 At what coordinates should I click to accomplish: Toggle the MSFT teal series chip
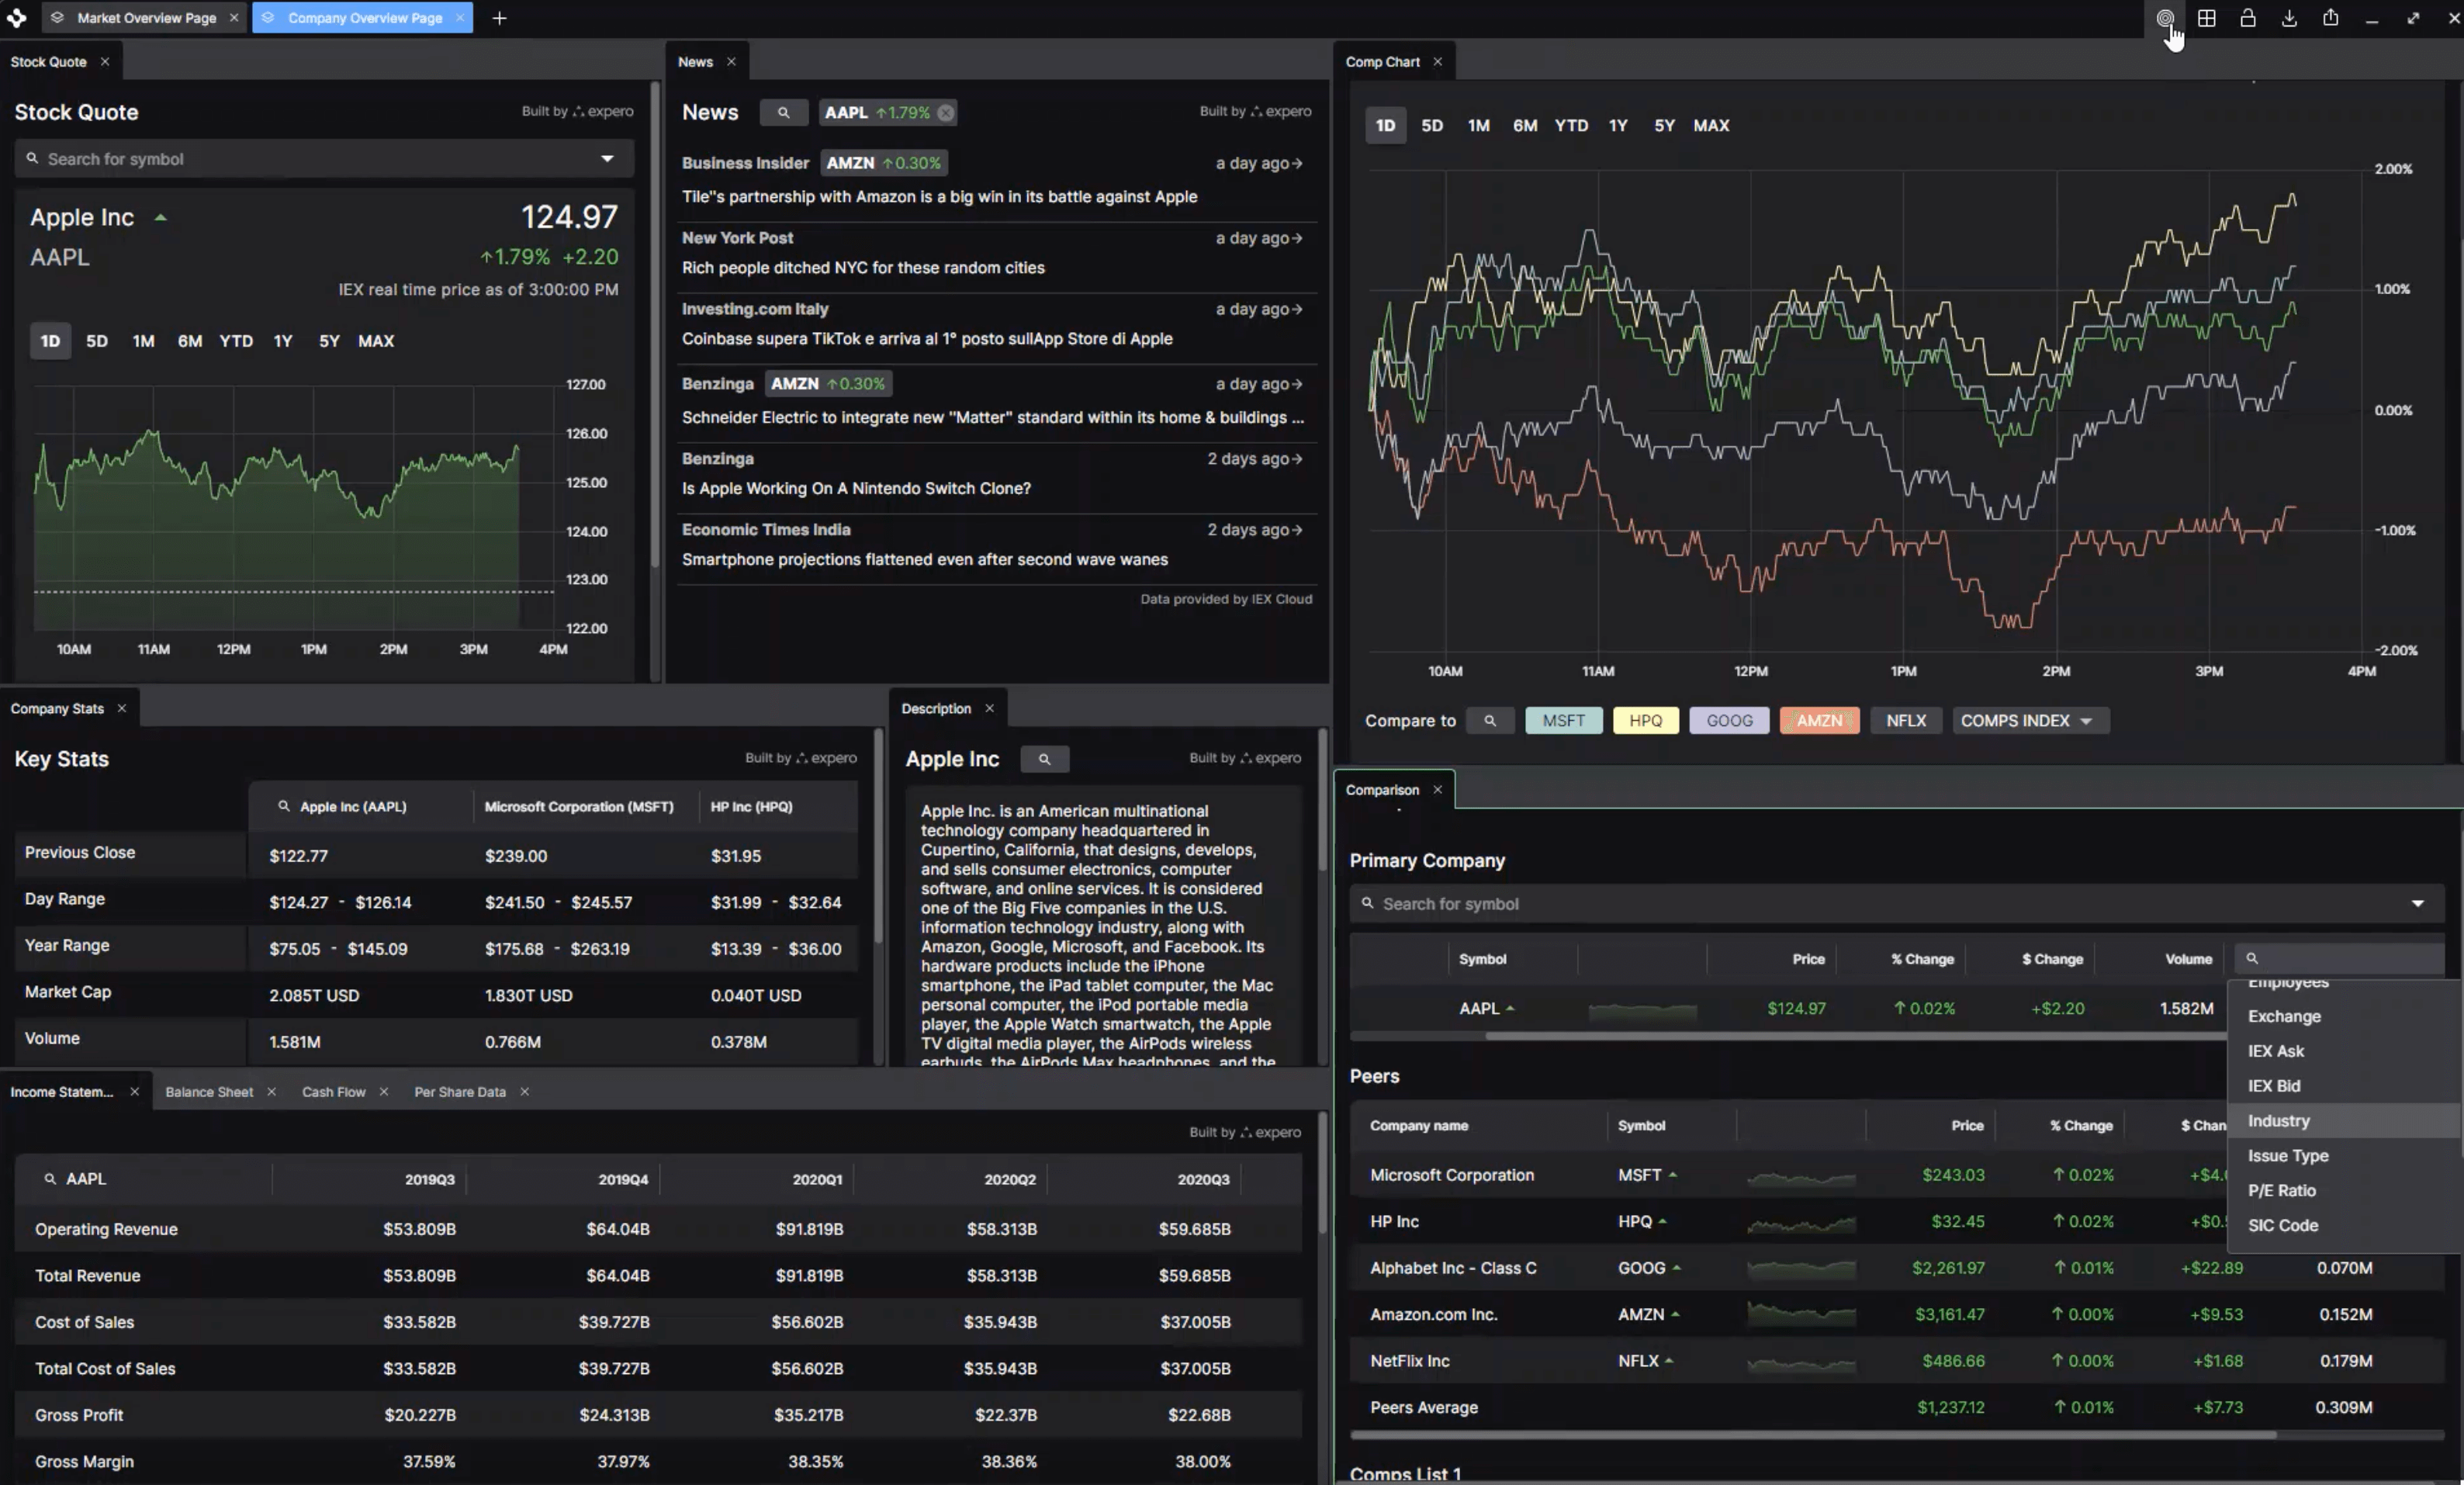1563,721
